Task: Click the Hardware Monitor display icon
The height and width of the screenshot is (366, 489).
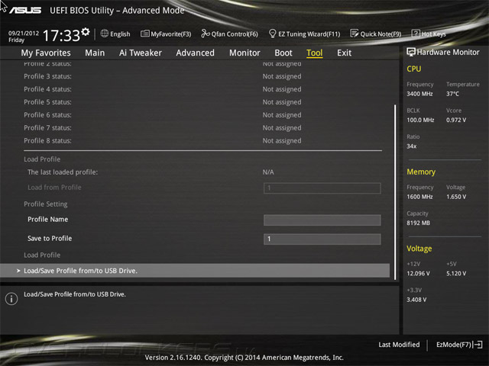Action: 411,52
